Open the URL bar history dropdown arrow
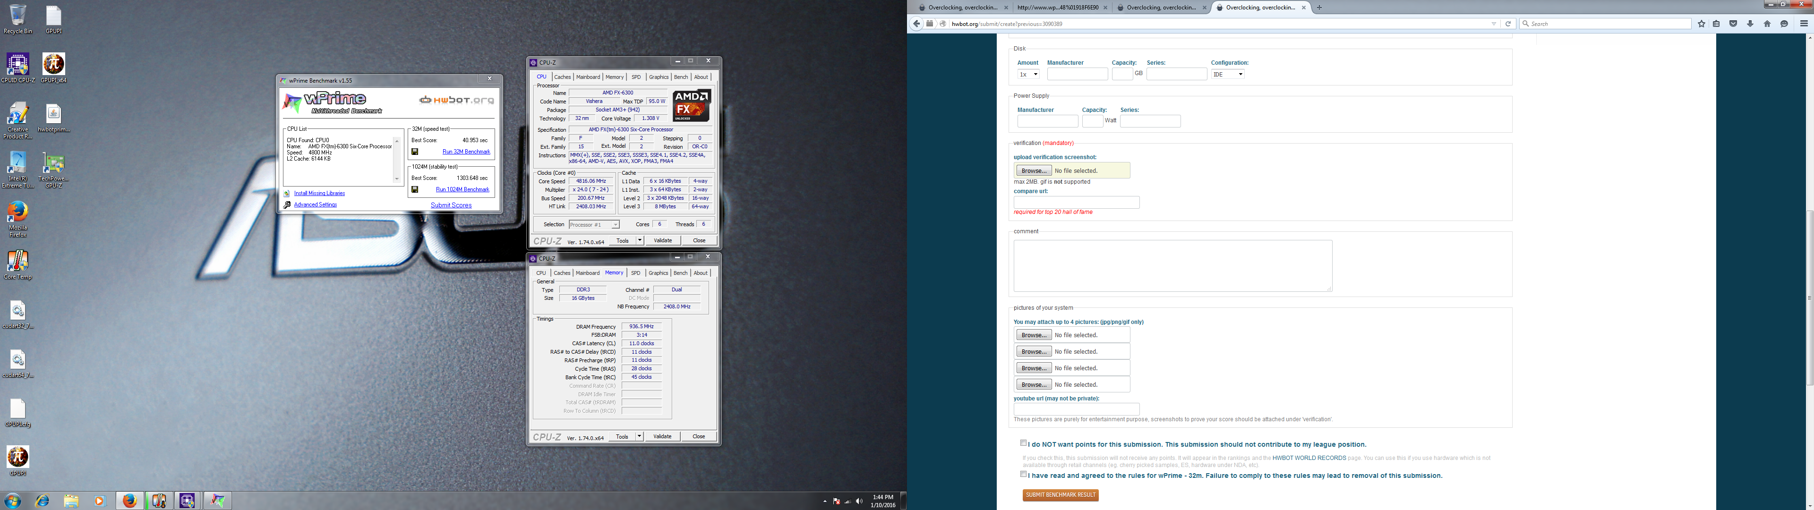The height and width of the screenshot is (510, 1814). pyautogui.click(x=1494, y=24)
